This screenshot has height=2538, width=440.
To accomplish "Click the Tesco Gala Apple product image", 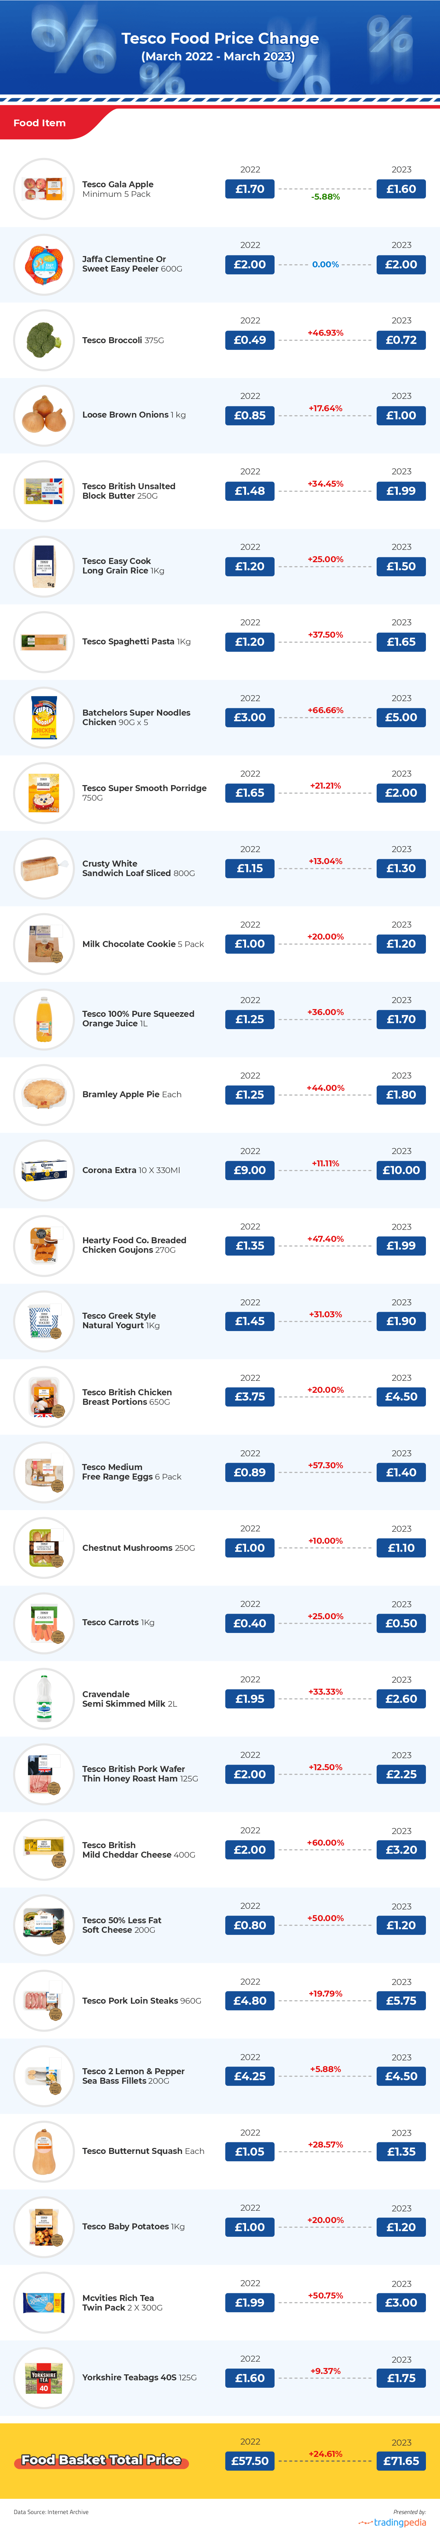I will pos(43,188).
